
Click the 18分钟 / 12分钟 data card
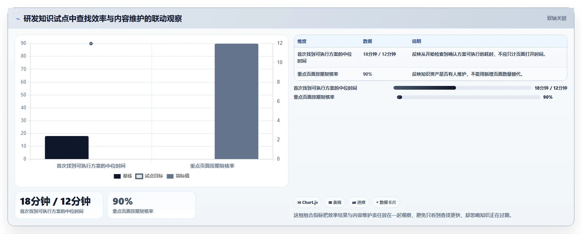tap(59, 205)
